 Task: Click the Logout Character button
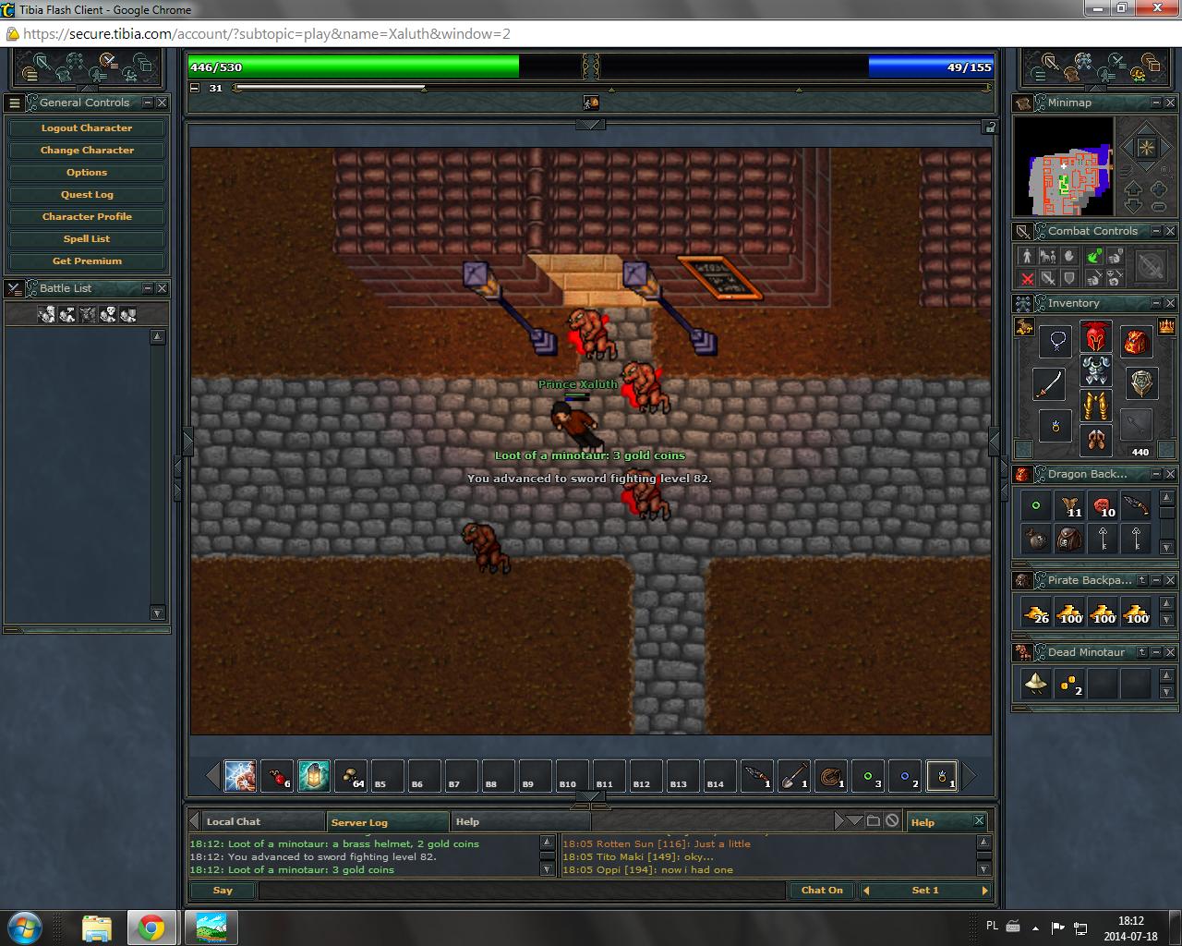pyautogui.click(x=87, y=128)
